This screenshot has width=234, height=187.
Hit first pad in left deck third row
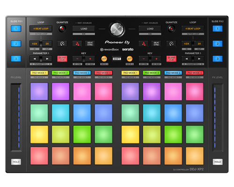[39, 134]
